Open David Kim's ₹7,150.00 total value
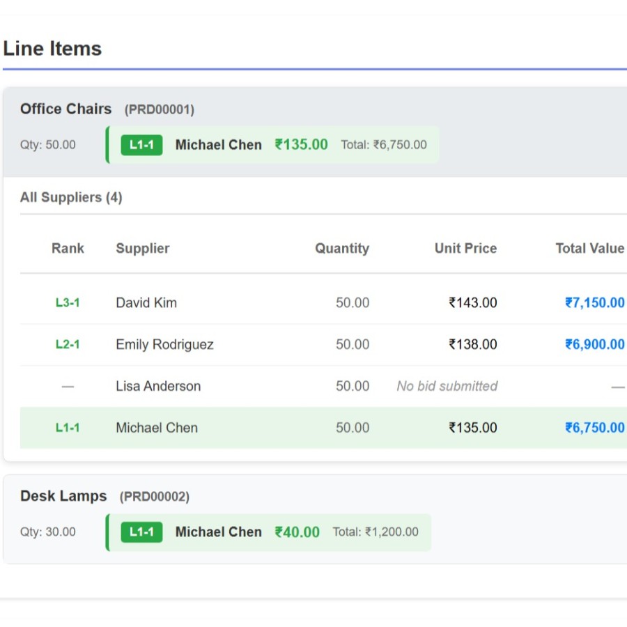The width and height of the screenshot is (627, 627). click(594, 303)
